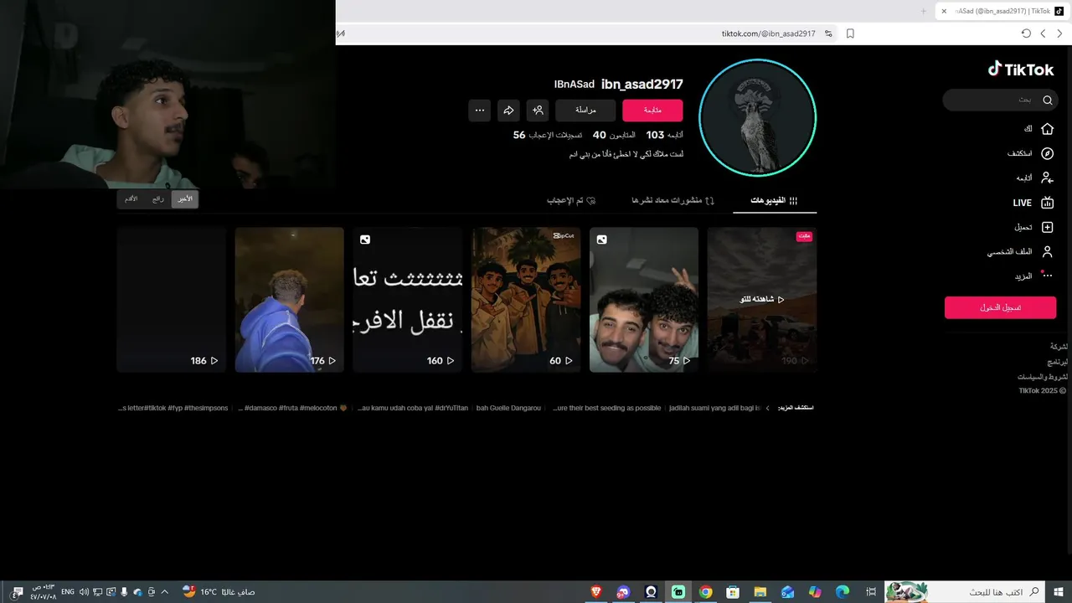Click the share arrow icon on the profile
1072x603 pixels.
click(508, 111)
